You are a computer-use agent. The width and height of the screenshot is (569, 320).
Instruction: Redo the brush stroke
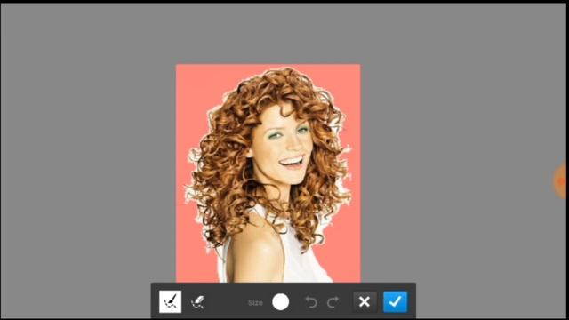[x=333, y=302]
